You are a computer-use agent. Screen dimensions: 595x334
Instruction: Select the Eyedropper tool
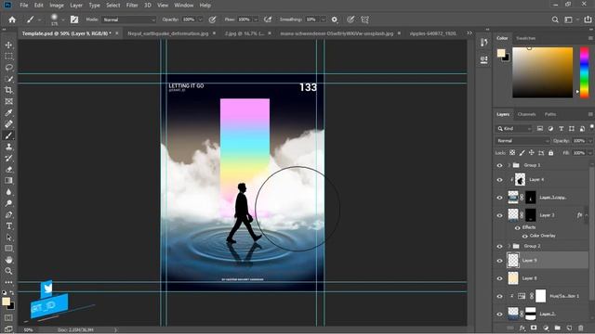click(8, 112)
